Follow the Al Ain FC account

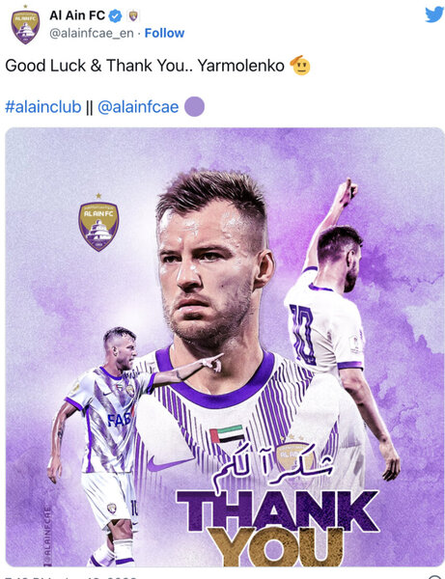coord(164,33)
